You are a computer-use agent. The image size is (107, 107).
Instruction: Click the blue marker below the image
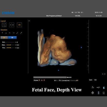(58, 70)
